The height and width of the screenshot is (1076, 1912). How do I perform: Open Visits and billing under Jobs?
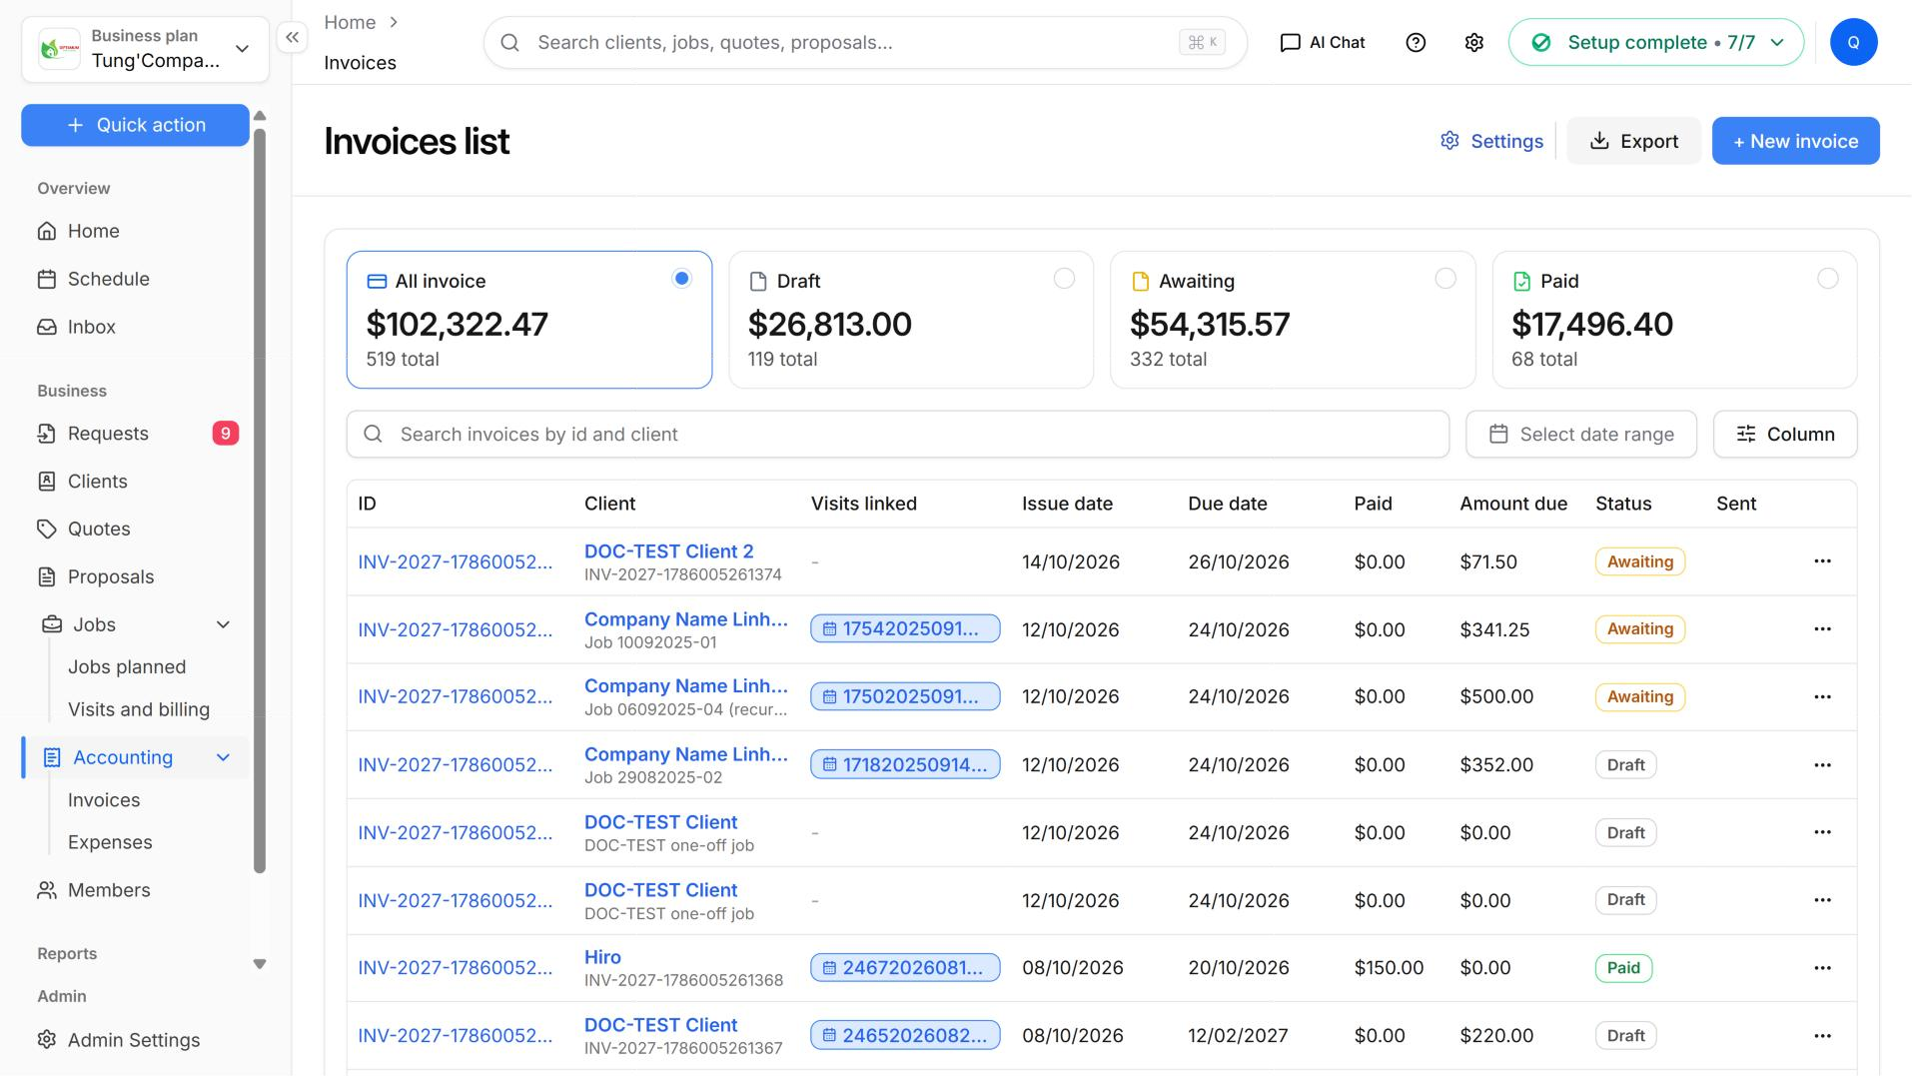point(139,709)
